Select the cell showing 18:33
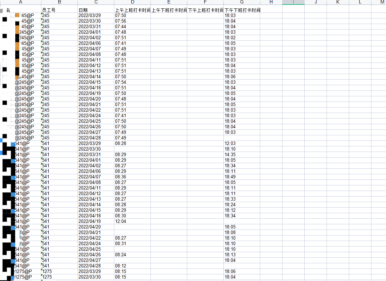The image size is (386, 281). coord(242,199)
